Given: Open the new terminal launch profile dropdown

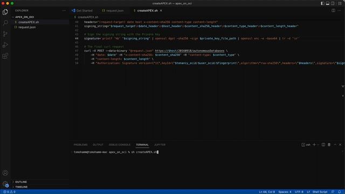Looking at the screenshot, I should [x=318, y=144].
